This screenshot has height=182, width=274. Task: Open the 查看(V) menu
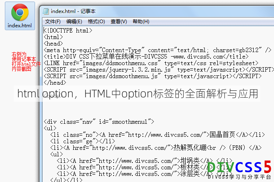click(118, 22)
